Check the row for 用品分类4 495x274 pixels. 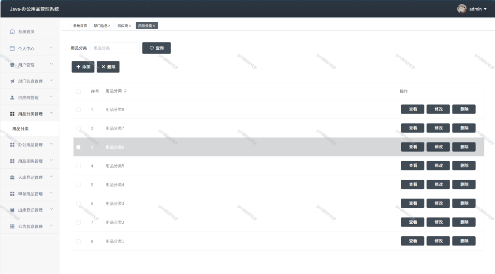click(x=78, y=185)
